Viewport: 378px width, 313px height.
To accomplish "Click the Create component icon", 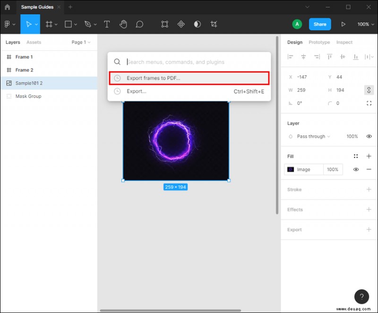I will click(164, 24).
